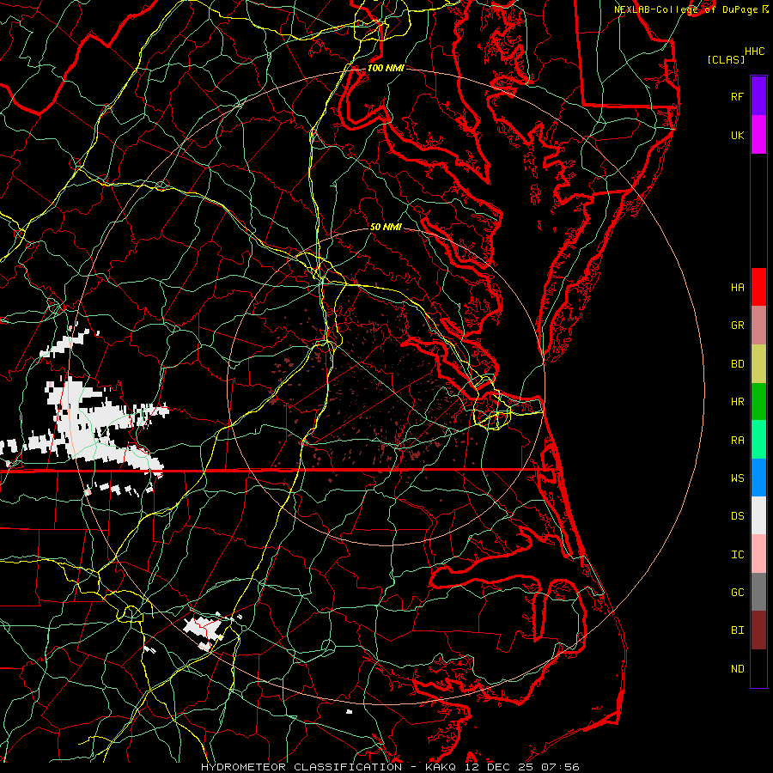Click the UK magenta legend swatch
The height and width of the screenshot is (773, 773).
click(758, 135)
